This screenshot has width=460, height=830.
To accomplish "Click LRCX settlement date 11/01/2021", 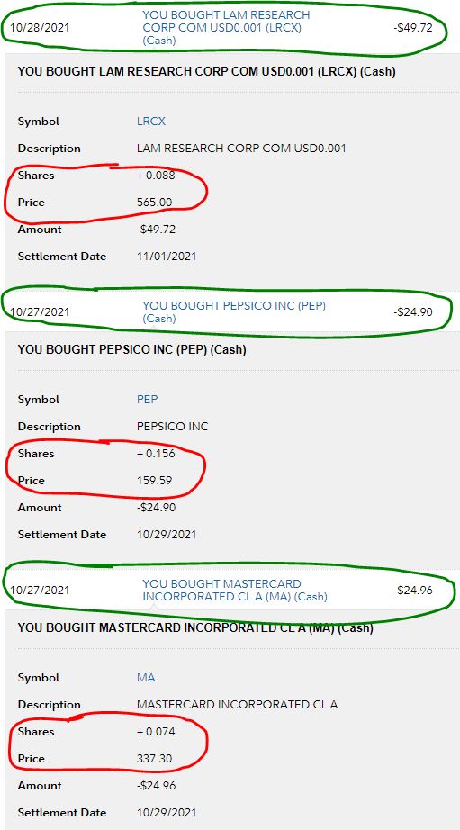I will click(167, 257).
